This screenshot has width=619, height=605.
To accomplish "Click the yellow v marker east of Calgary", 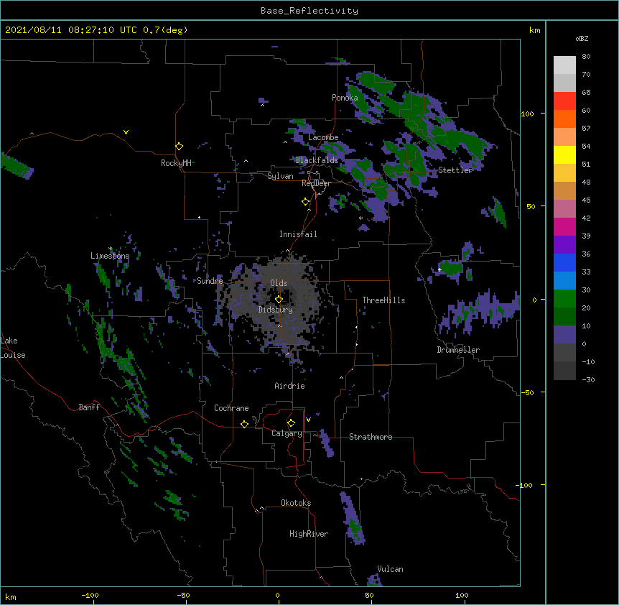I will [x=308, y=420].
